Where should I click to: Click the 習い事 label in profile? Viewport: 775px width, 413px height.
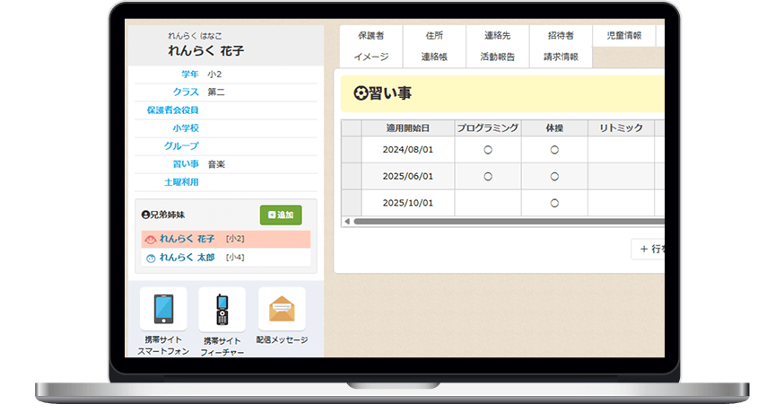(x=186, y=163)
